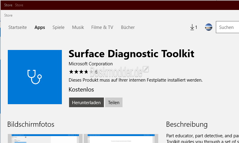Click the star rating of the app
The width and height of the screenshot is (239, 143).
click(81, 72)
